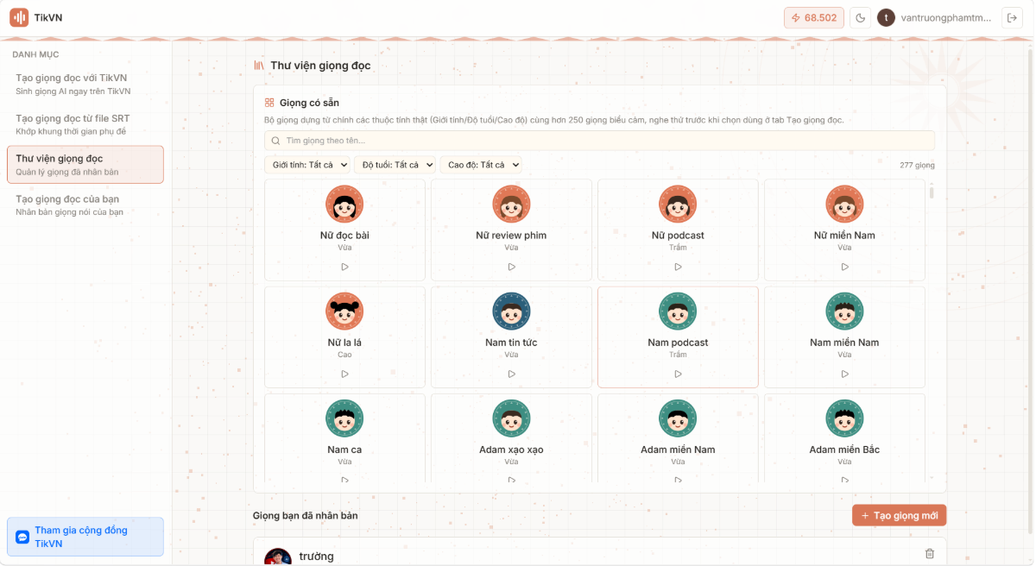Click Tham gia cộng đồng TikVN link

click(85, 537)
